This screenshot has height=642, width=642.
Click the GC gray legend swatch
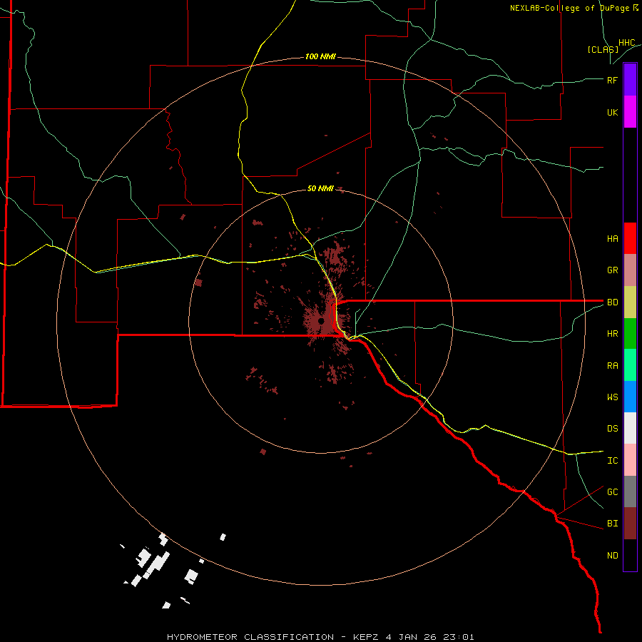pos(630,491)
